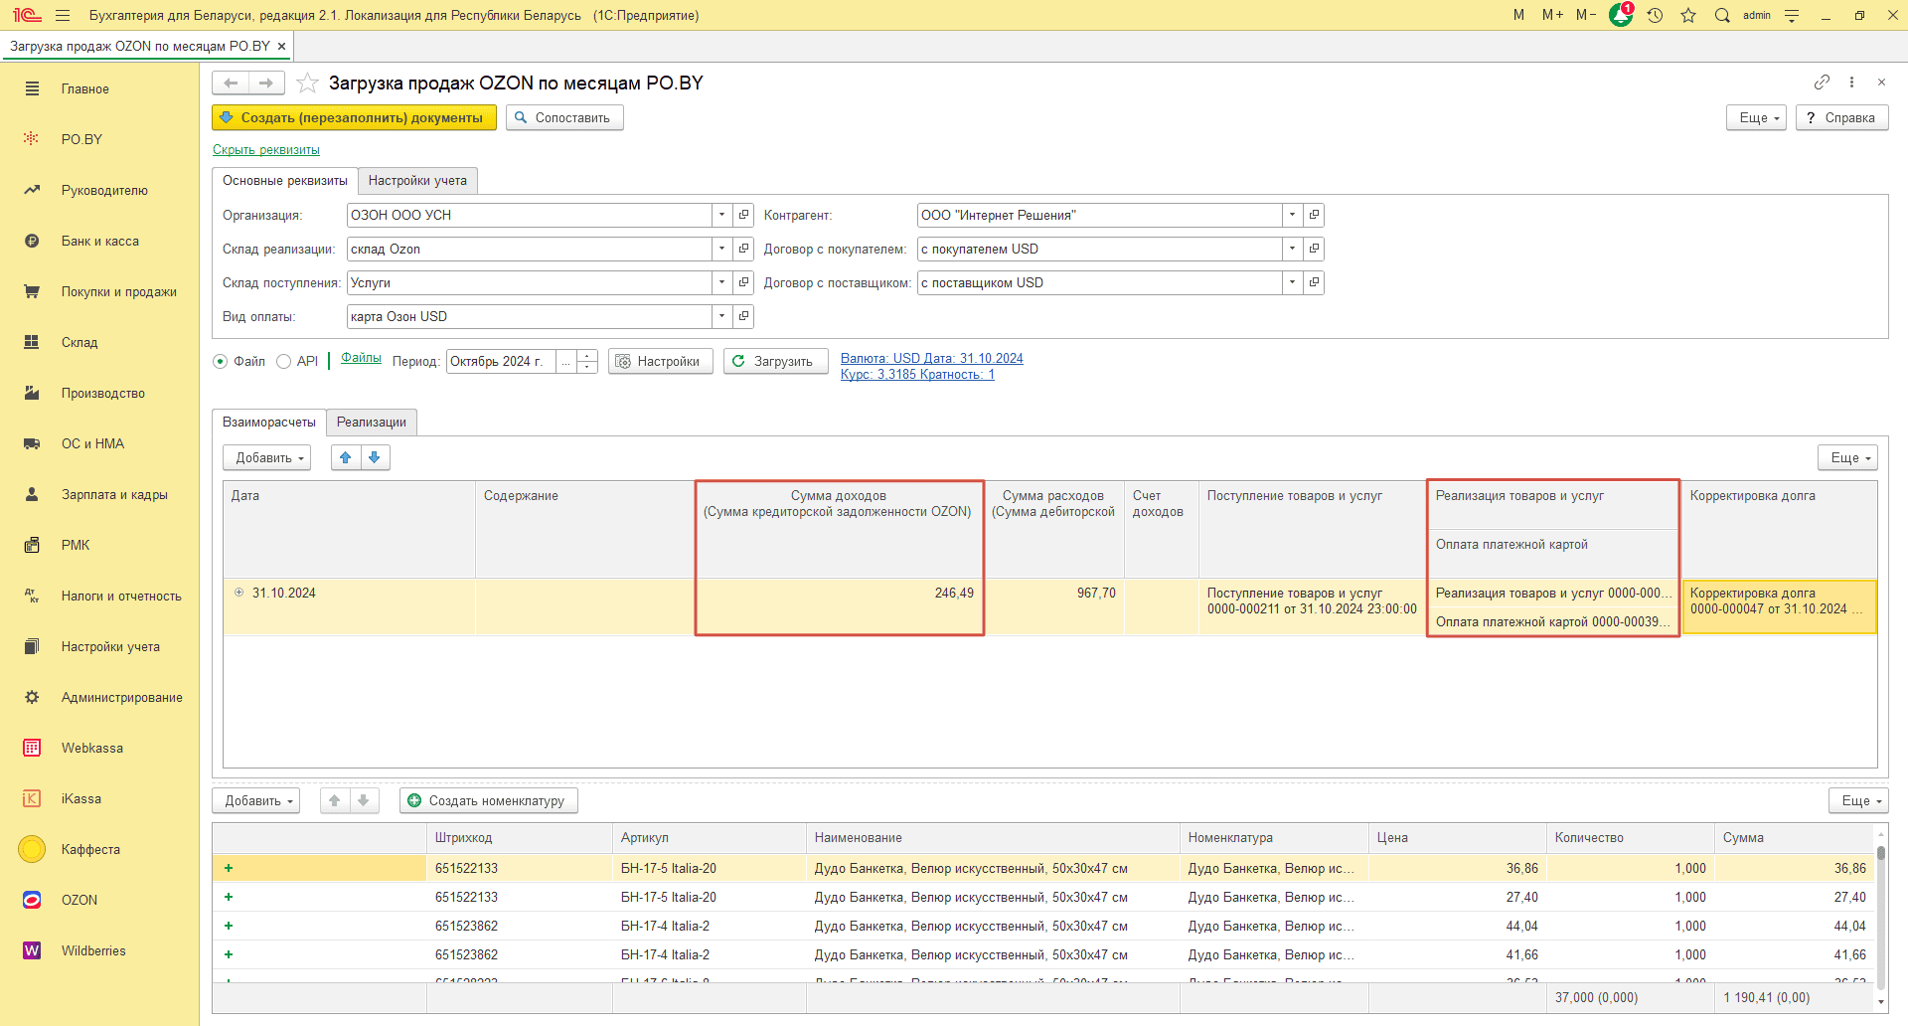Navigate back with left arrow button
1908x1026 pixels.
point(231,83)
